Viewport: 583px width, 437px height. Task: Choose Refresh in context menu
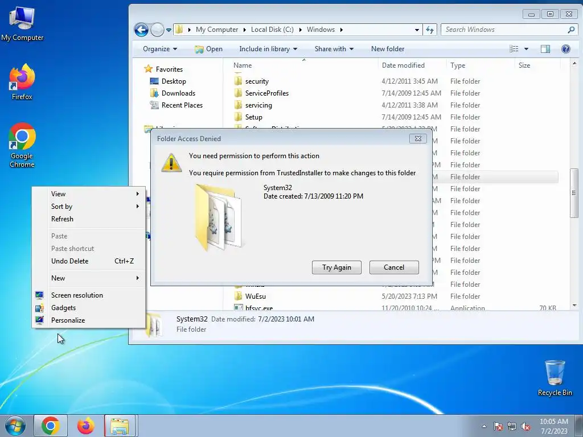click(88, 219)
